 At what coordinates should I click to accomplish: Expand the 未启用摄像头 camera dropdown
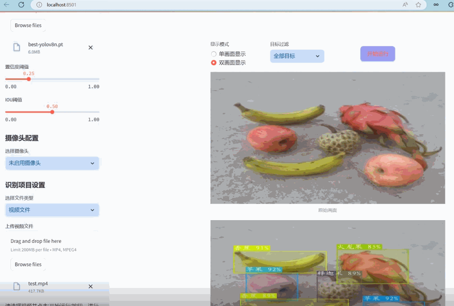coord(52,163)
